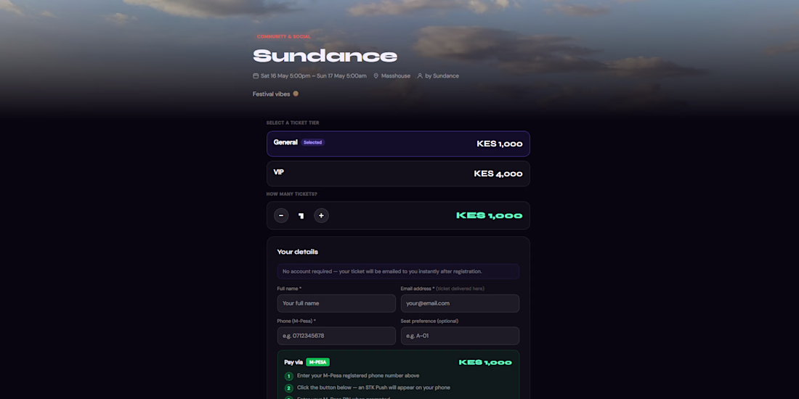
Task: Click the calendar icon beside event date
Action: click(x=256, y=76)
